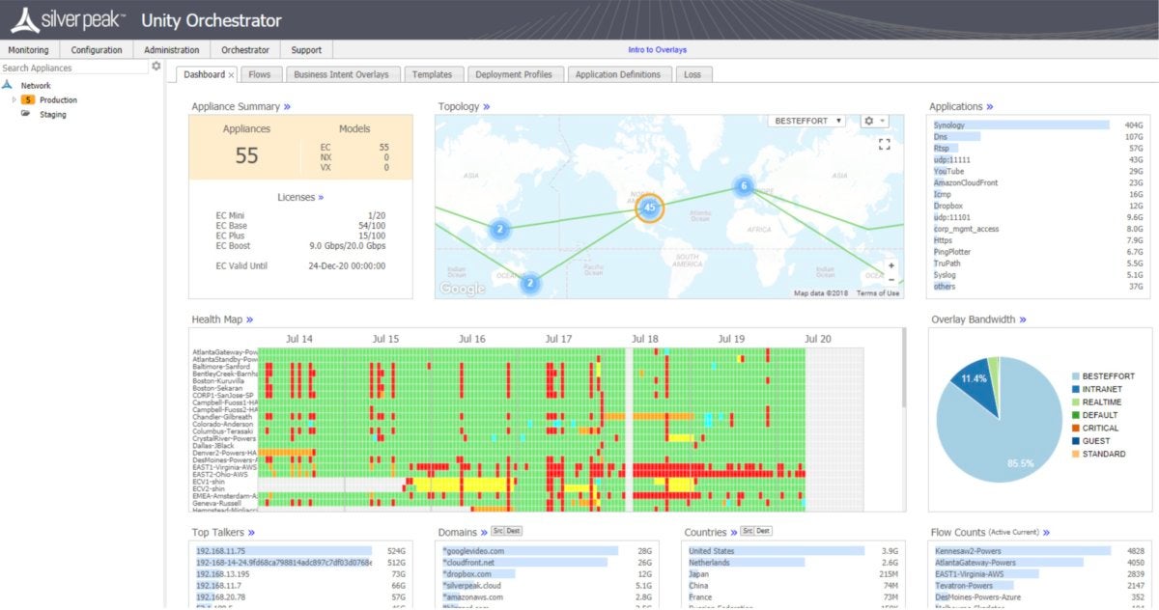Zoom out on the topology map
The height and width of the screenshot is (610, 1159).
point(890,280)
